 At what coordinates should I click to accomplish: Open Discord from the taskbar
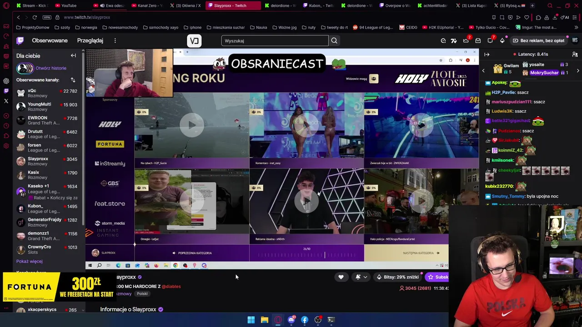[x=291, y=320]
